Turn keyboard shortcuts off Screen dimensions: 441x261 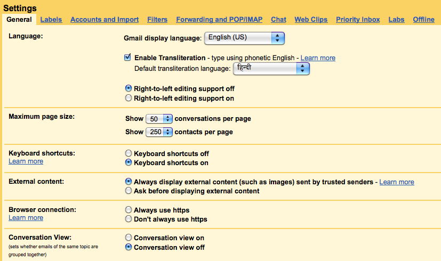point(128,153)
